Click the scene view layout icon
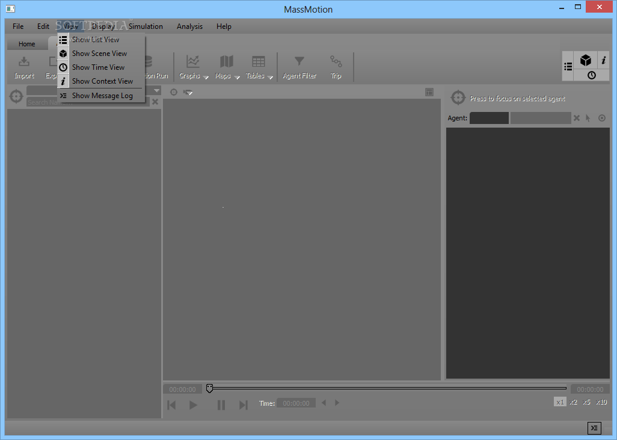The width and height of the screenshot is (617, 440). (429, 92)
